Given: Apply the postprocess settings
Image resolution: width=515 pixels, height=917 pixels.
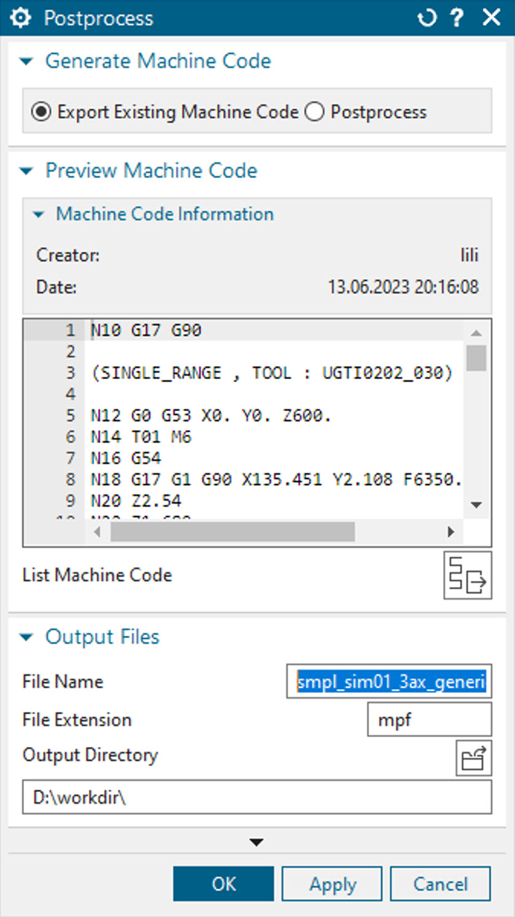Looking at the screenshot, I should click(x=332, y=884).
